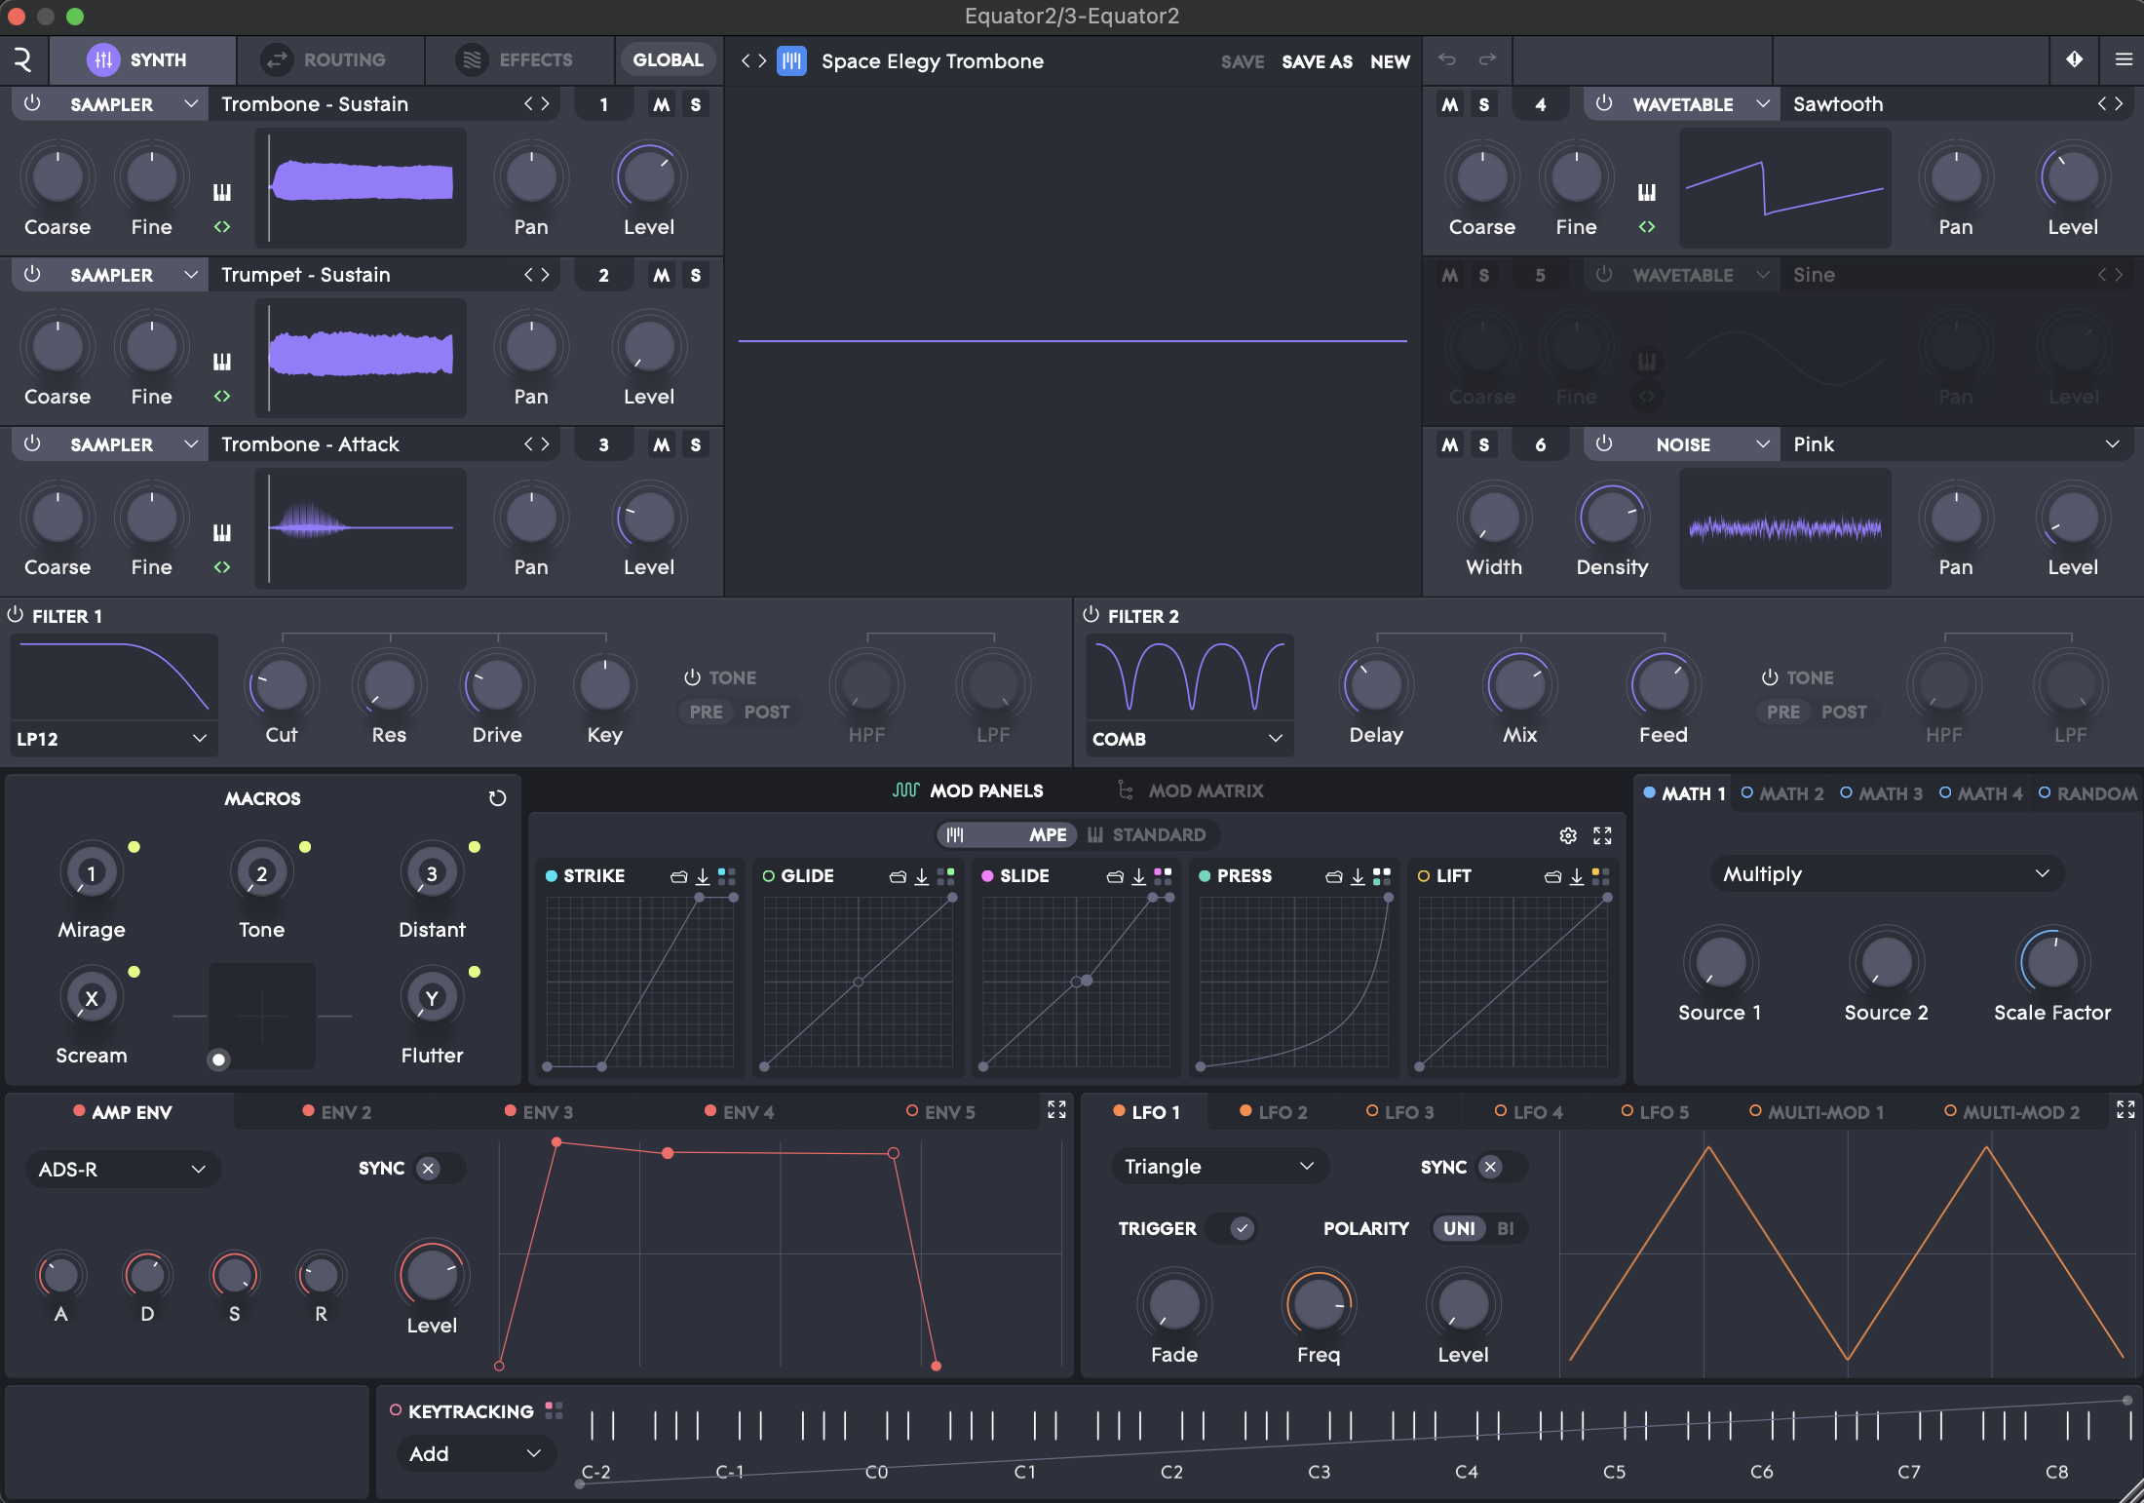Click the NEW preset button

tap(1390, 61)
